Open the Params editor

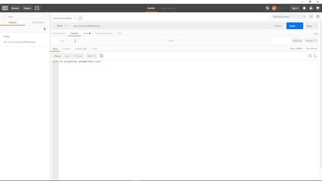point(278,26)
